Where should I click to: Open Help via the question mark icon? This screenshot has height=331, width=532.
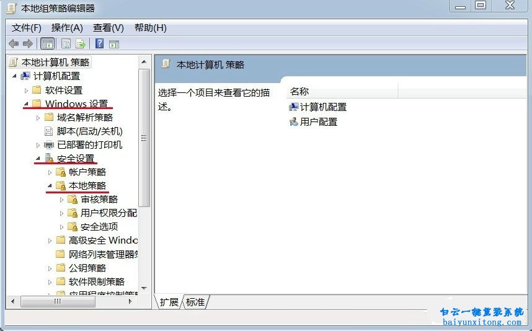click(x=99, y=43)
